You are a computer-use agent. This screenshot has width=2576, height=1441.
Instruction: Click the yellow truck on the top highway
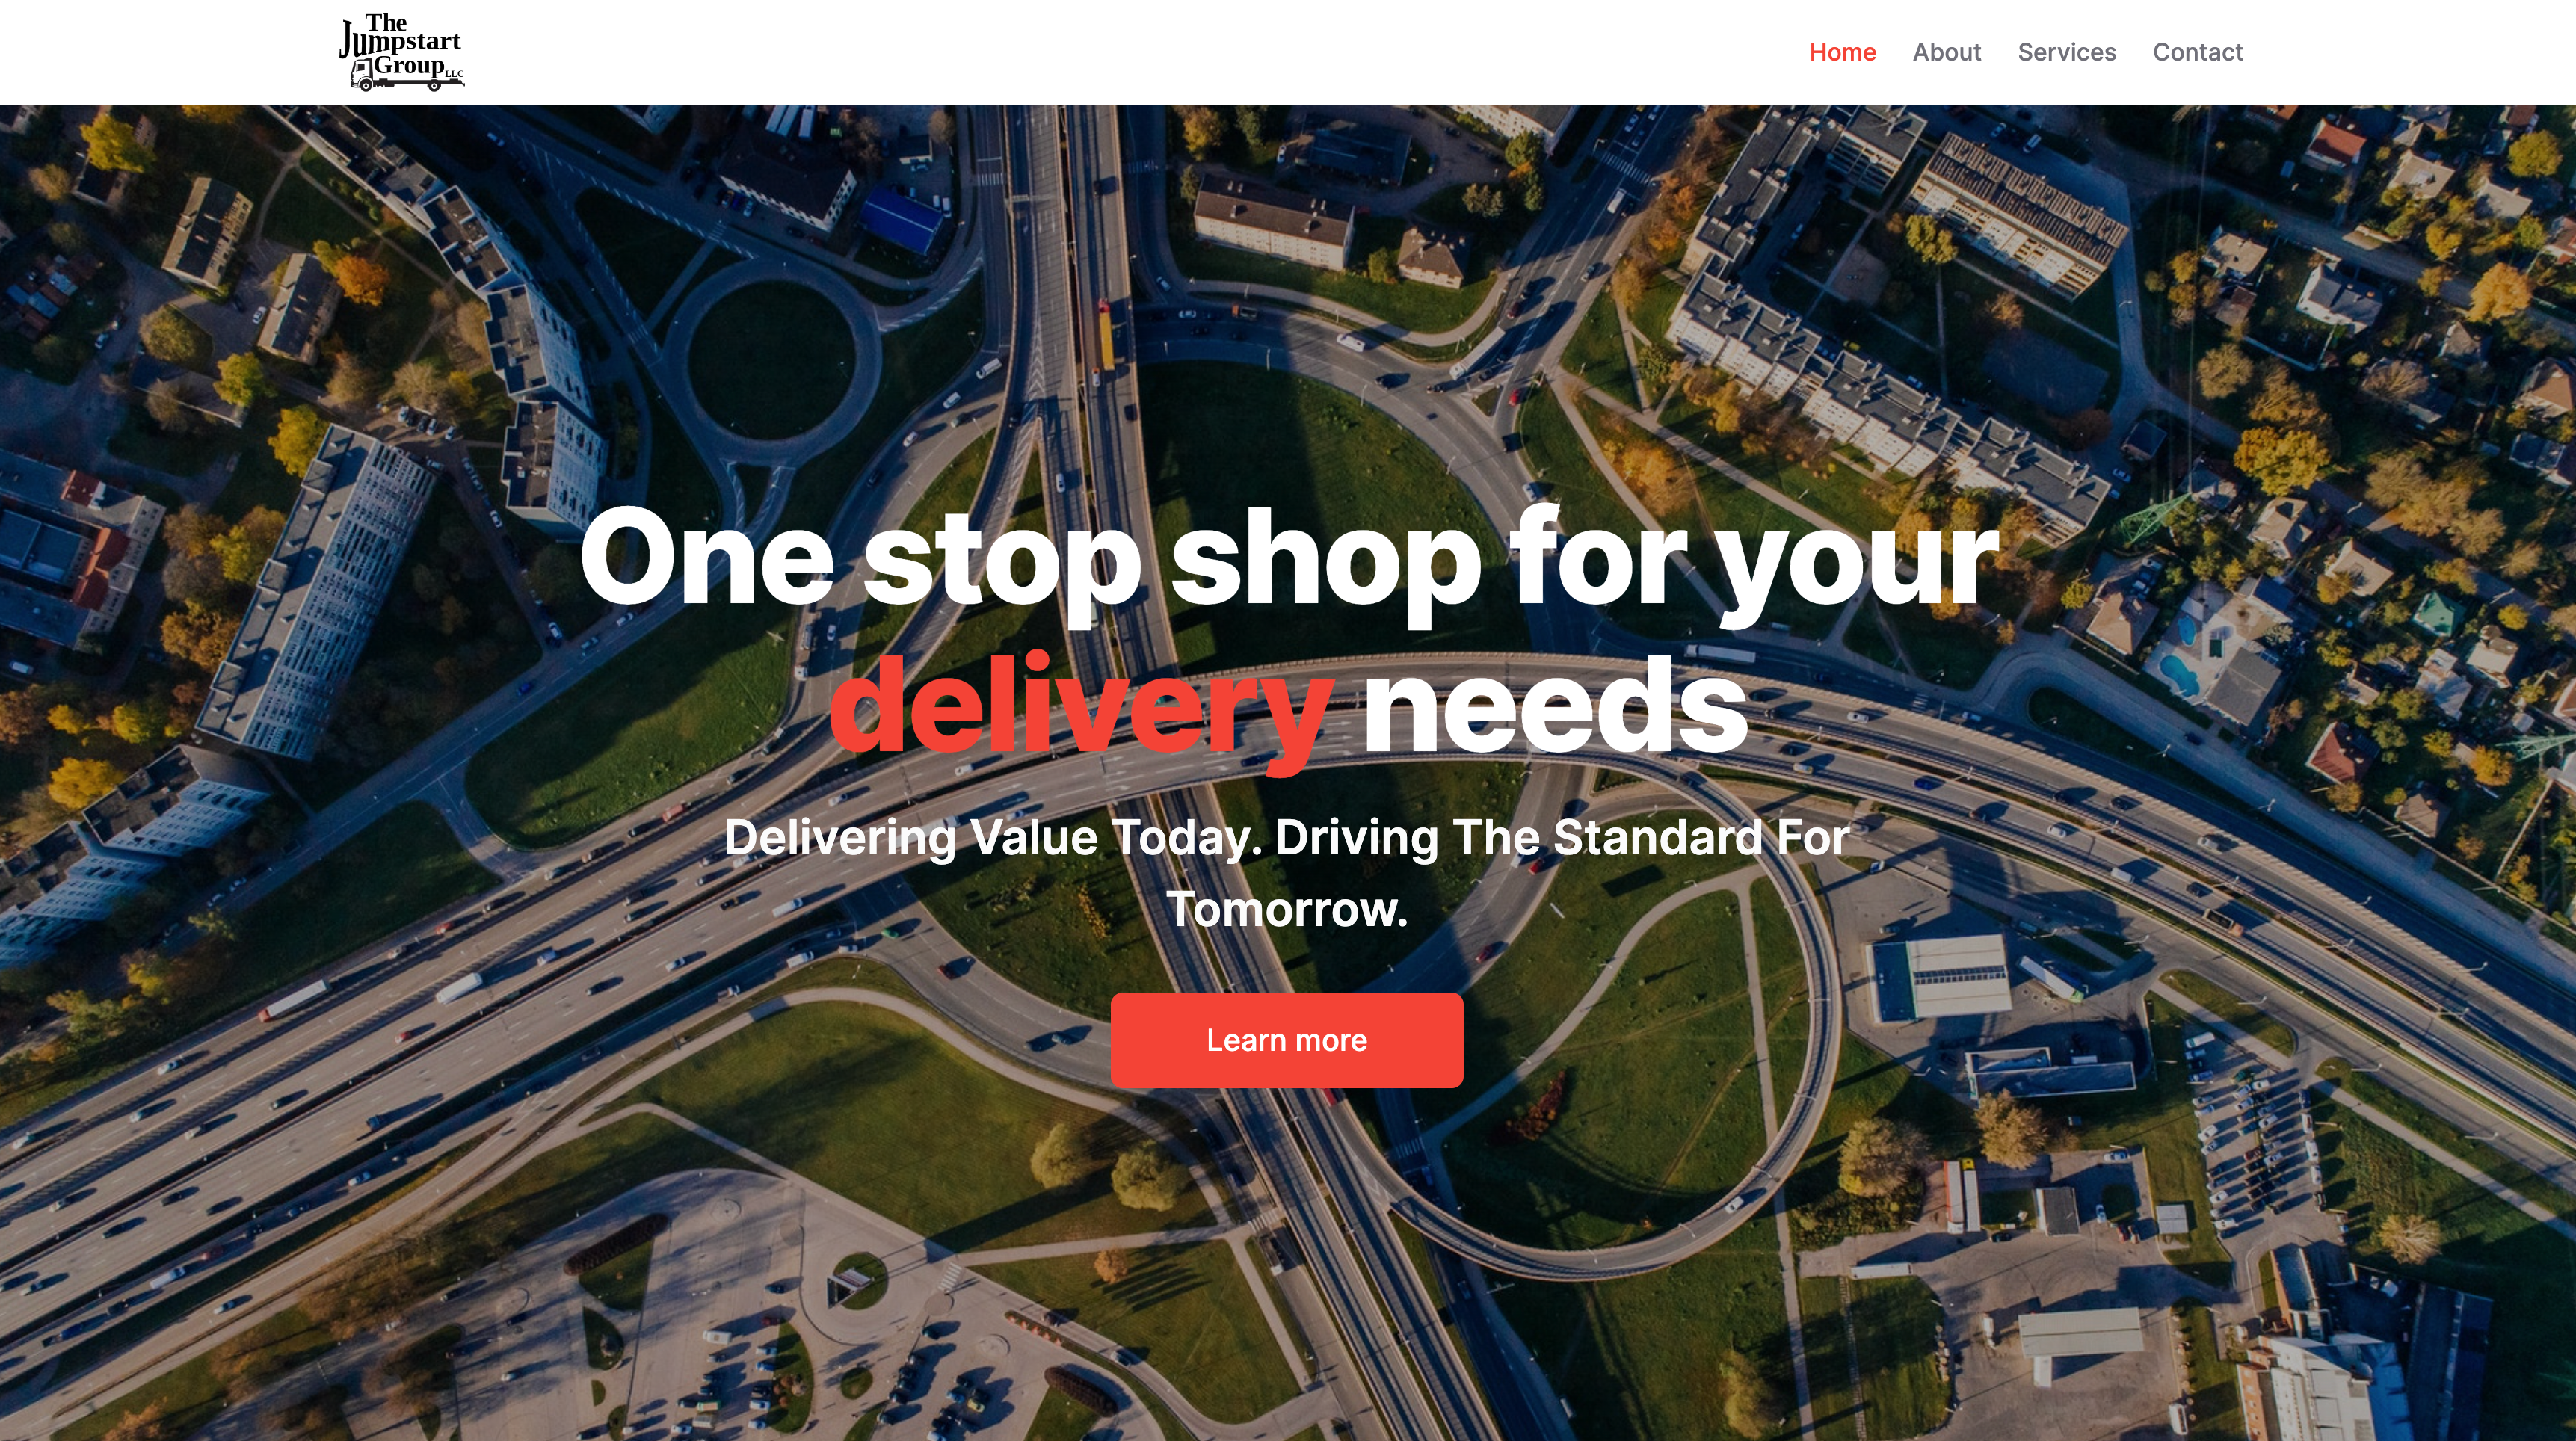pyautogui.click(x=1106, y=335)
